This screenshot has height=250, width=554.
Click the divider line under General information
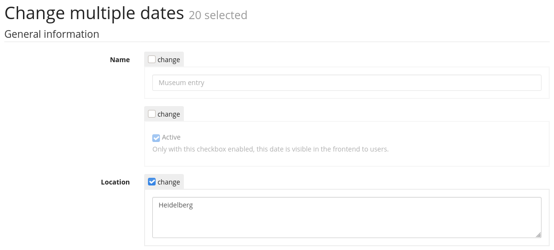pos(277,42)
